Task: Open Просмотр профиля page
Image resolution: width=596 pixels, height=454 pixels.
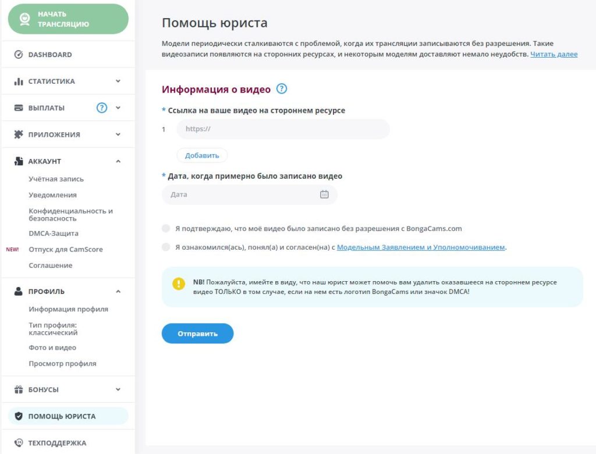Action: tap(63, 363)
